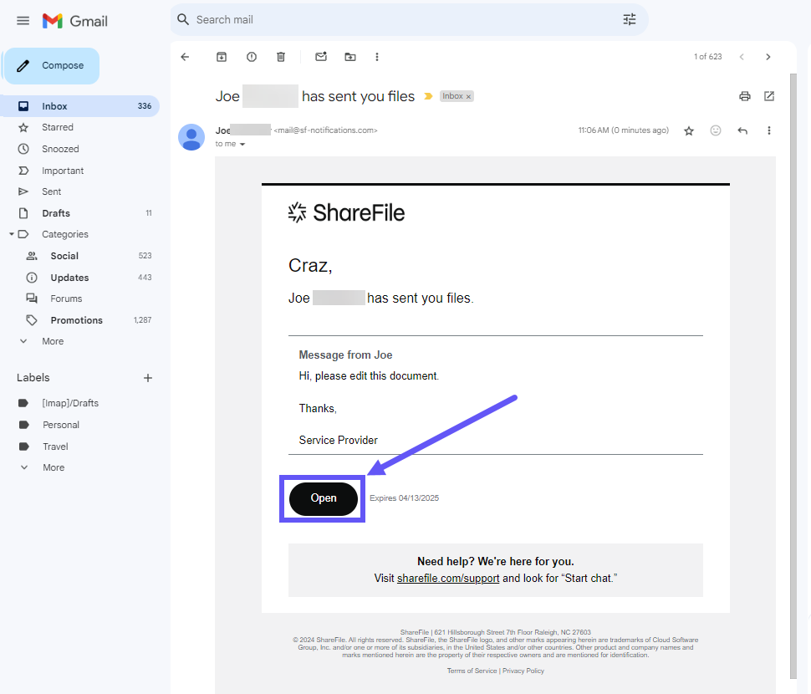This screenshot has height=694, width=811.
Task: Collapse the Categories section
Action: 12,234
